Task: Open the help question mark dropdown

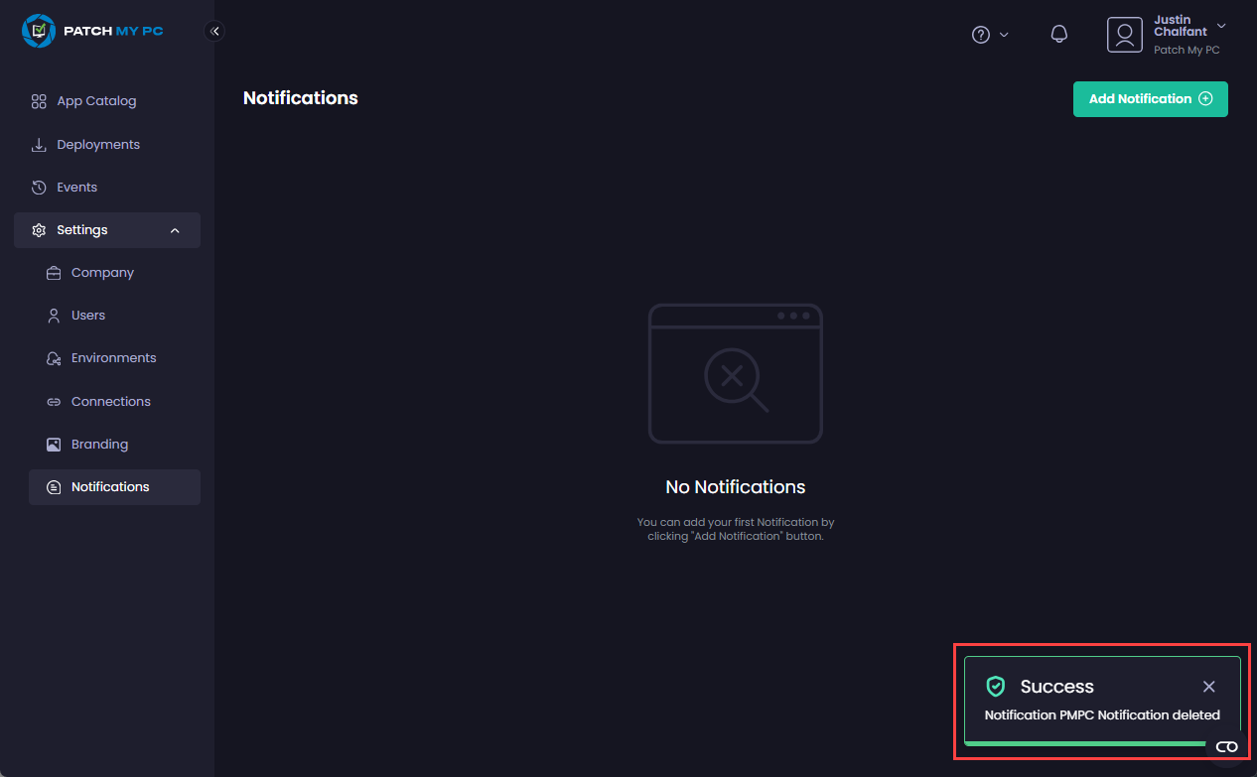Action: pyautogui.click(x=989, y=35)
